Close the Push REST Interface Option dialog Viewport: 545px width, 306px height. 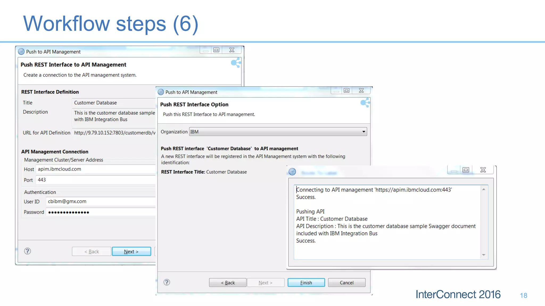(361, 90)
